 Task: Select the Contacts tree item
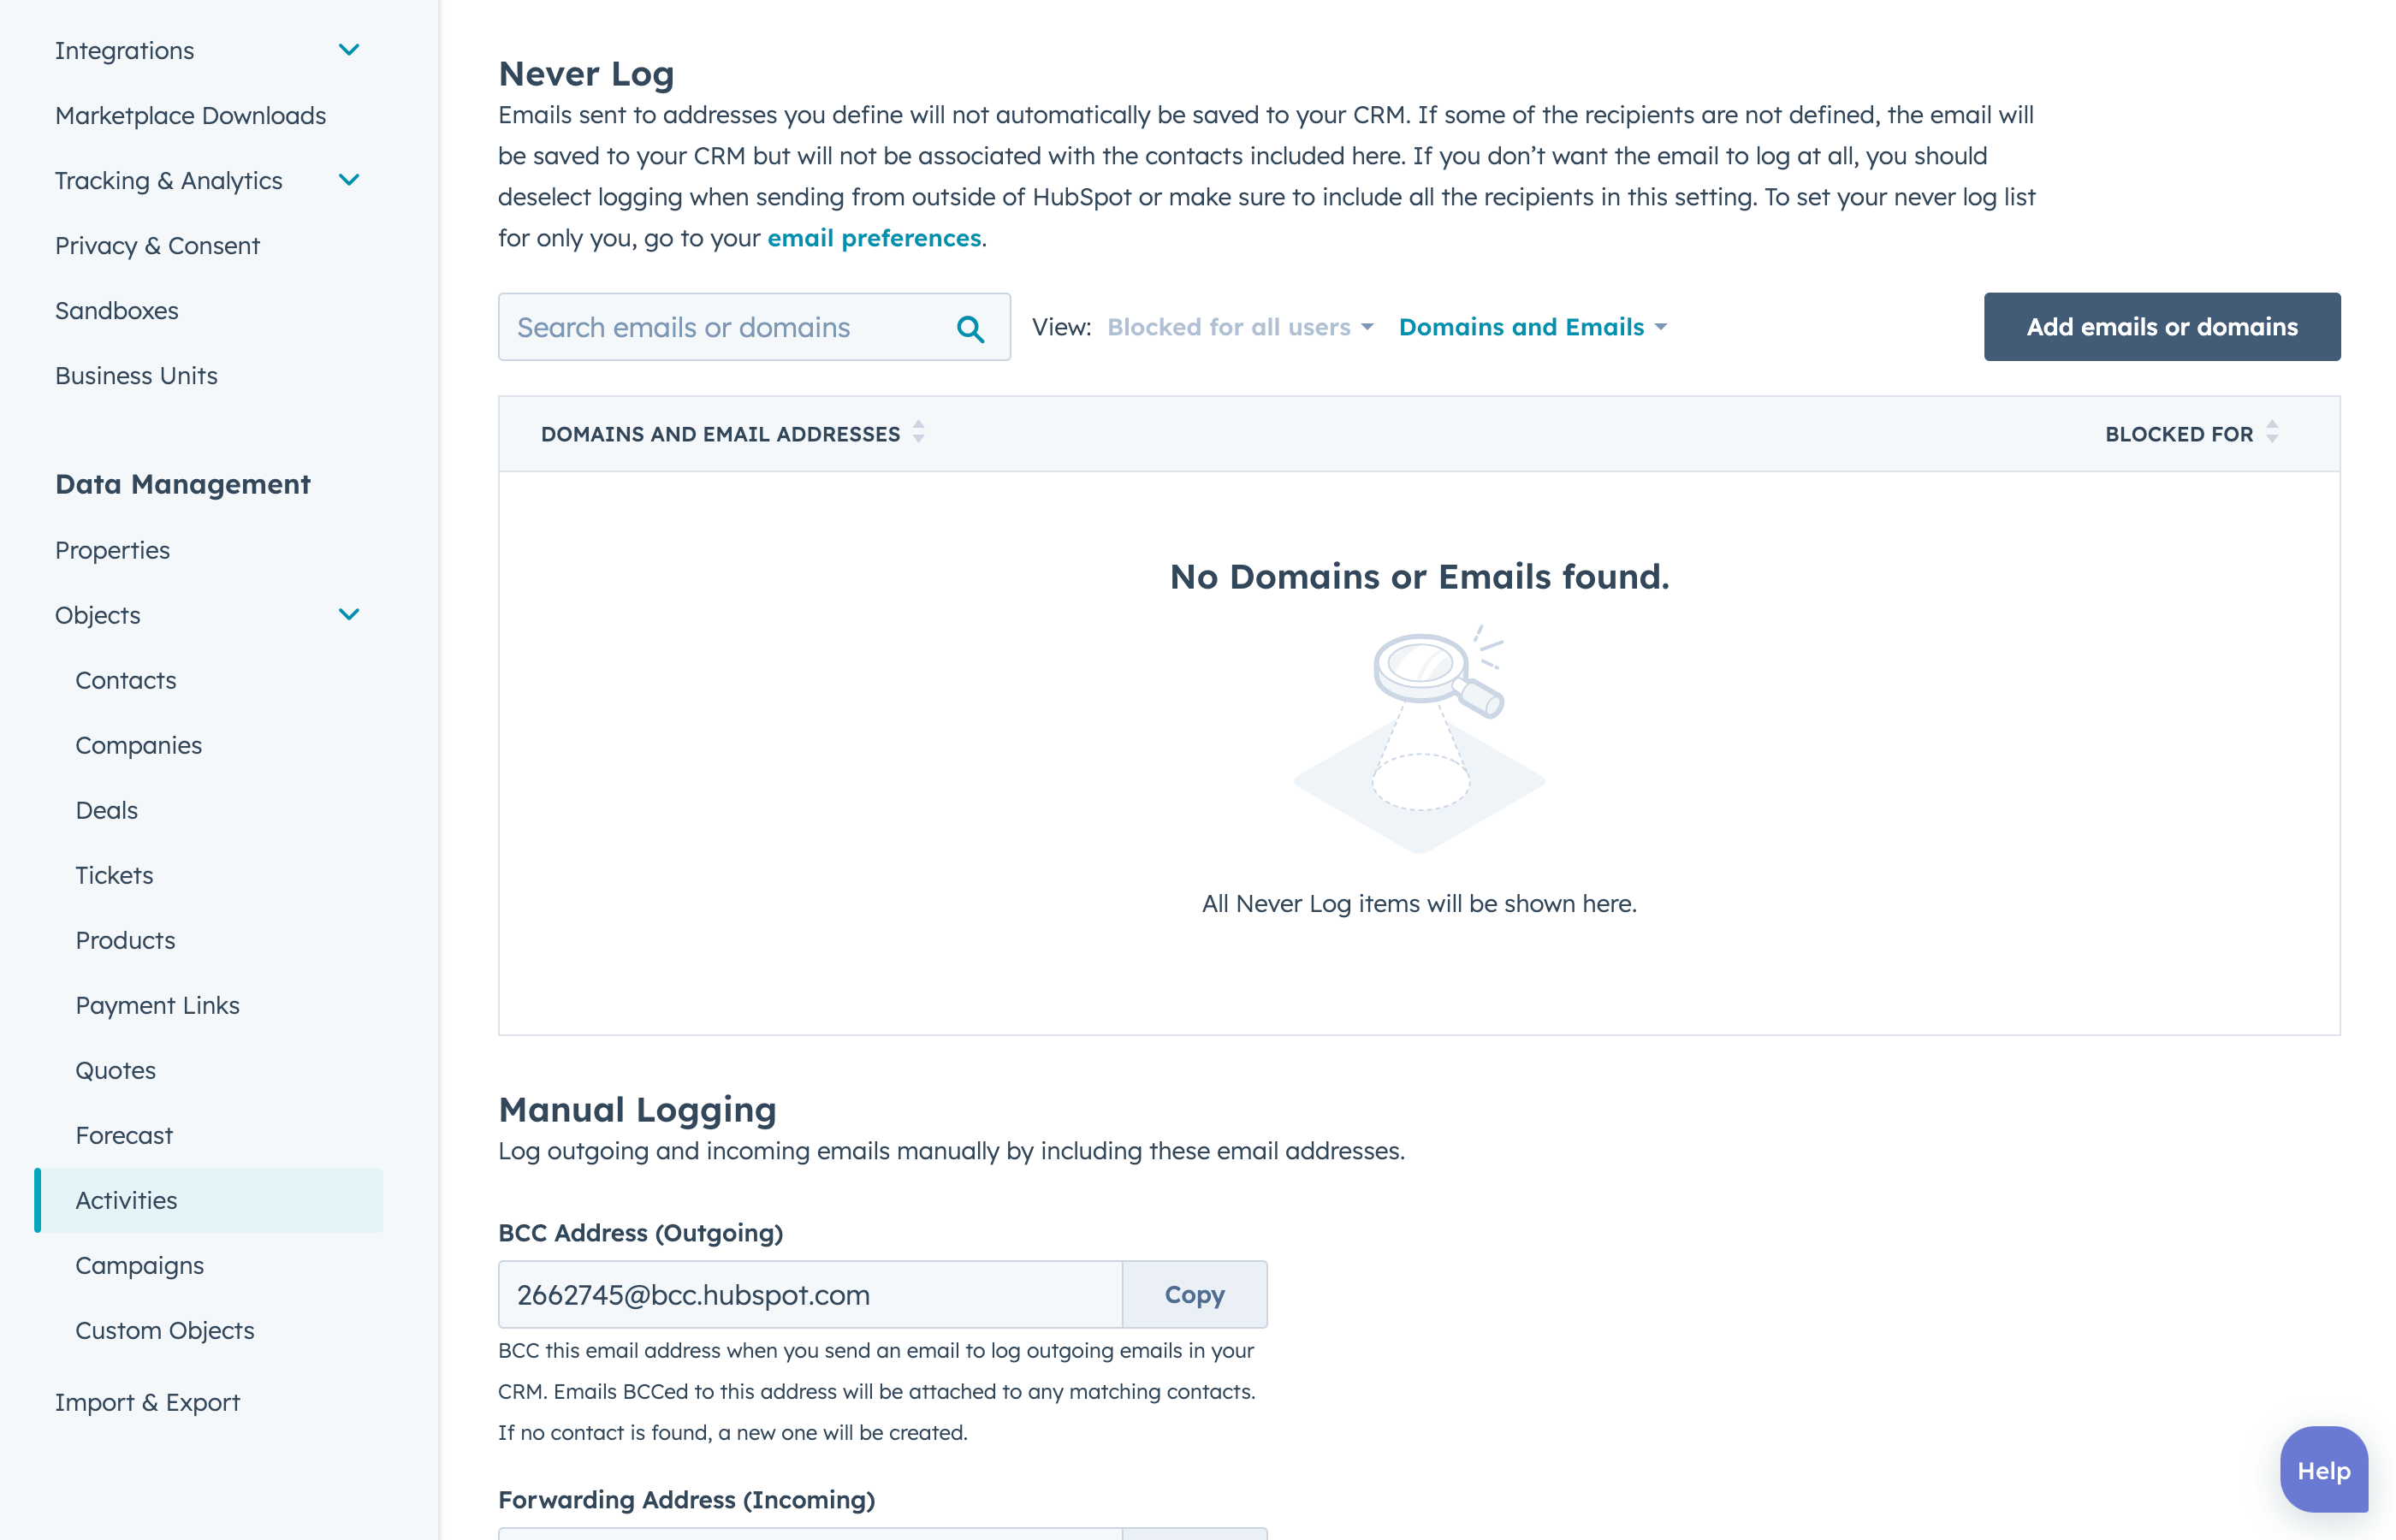(x=124, y=678)
